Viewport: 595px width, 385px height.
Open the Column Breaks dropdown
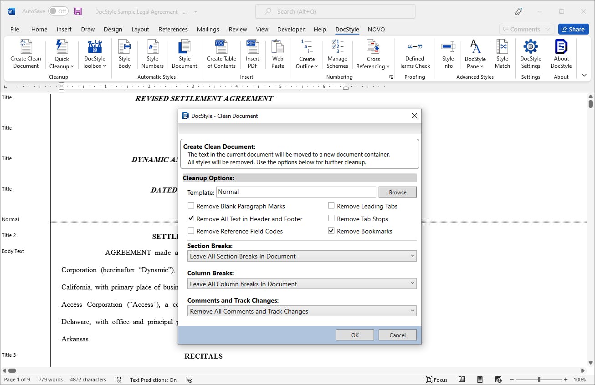tap(302, 284)
